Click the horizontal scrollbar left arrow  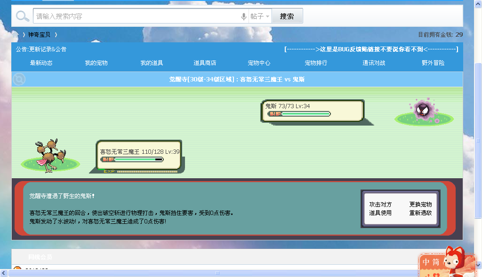coord(4,273)
